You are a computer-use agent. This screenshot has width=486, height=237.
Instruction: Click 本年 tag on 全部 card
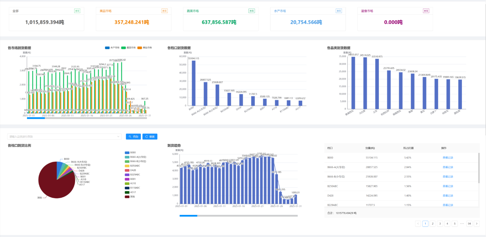click(x=77, y=11)
